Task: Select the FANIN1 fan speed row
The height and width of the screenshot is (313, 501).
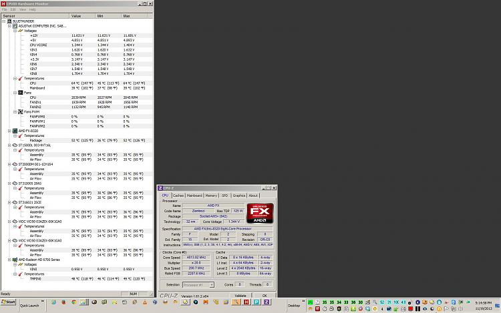Action: 77,102
